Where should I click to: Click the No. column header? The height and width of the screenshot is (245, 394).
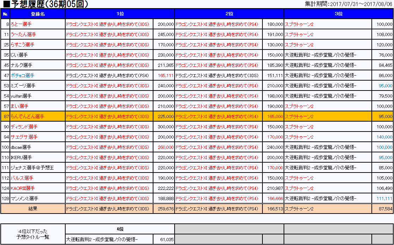(x=5, y=14)
